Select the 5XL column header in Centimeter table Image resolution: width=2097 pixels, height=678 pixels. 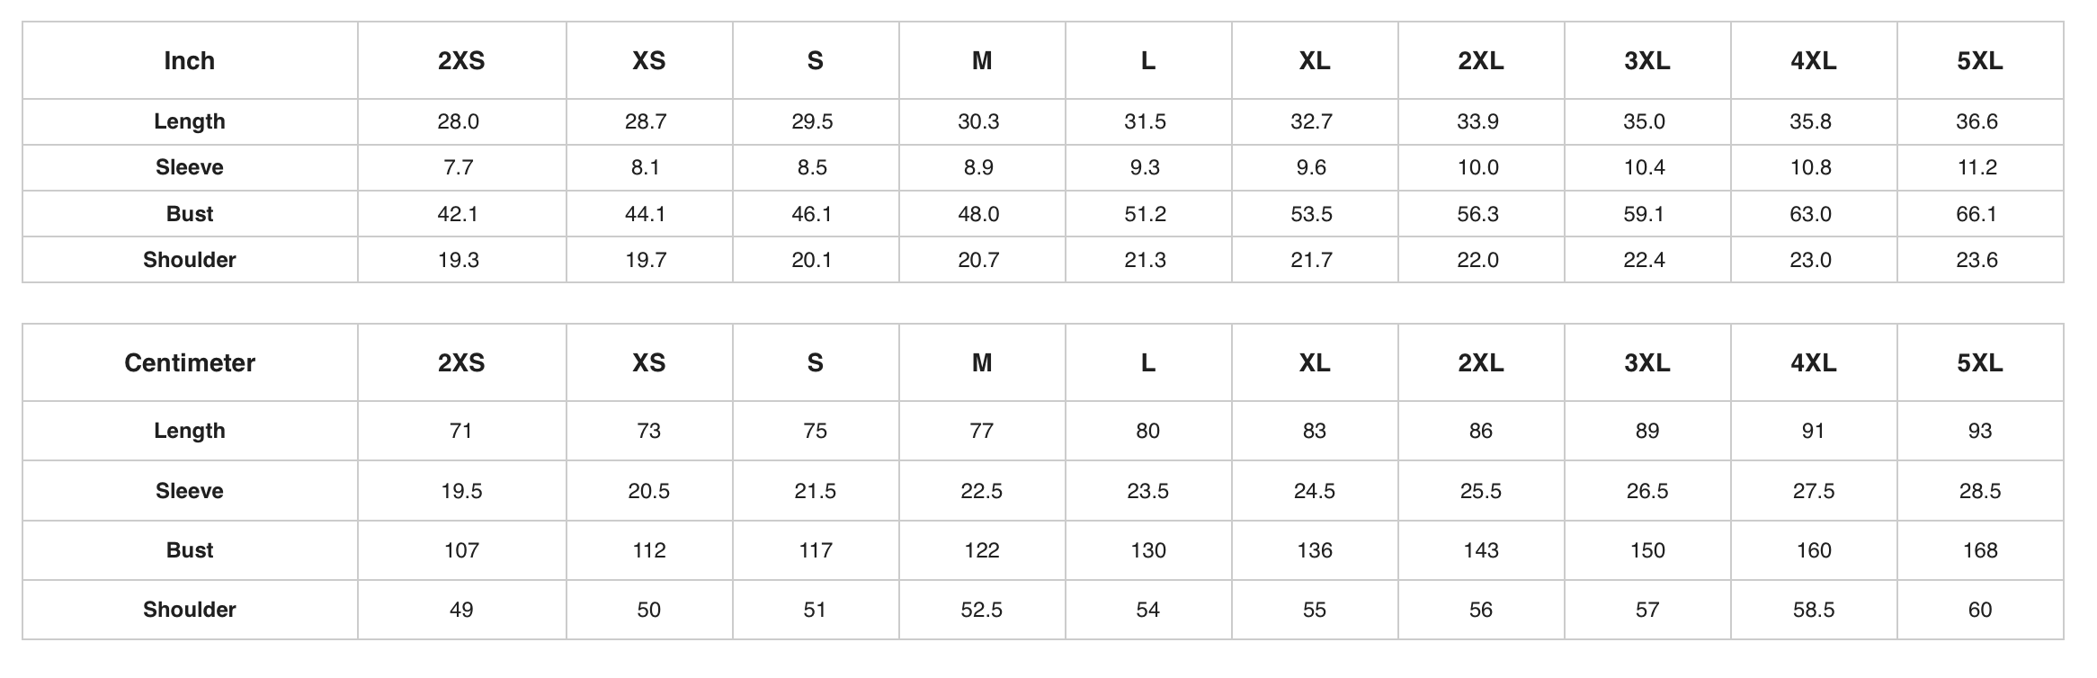pos(1979,363)
